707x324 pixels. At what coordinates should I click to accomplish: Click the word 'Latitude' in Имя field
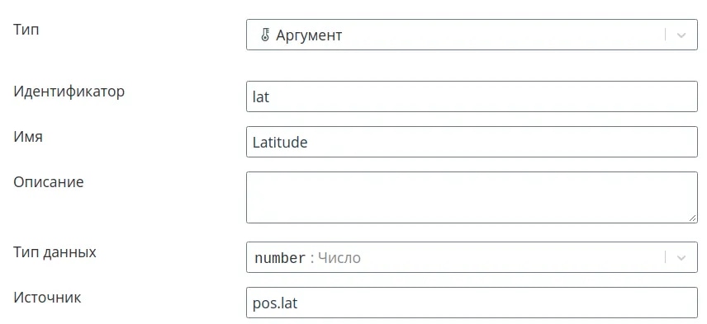(280, 142)
